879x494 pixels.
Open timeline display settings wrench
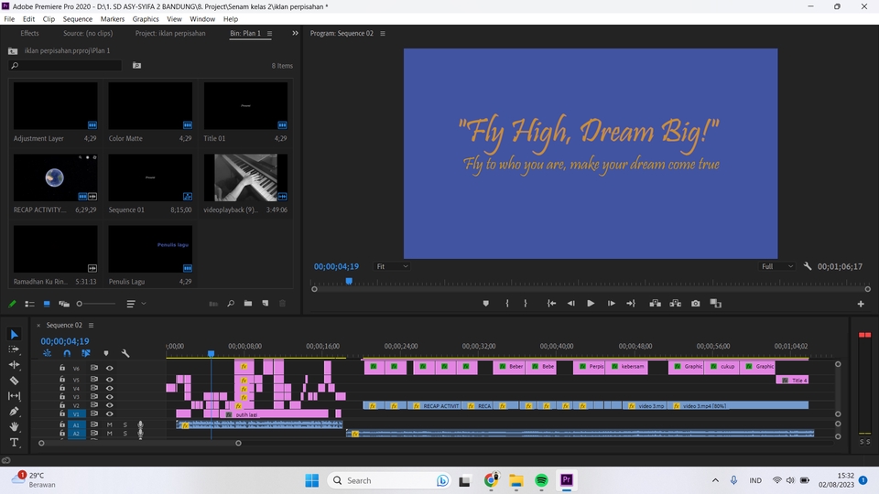125,353
